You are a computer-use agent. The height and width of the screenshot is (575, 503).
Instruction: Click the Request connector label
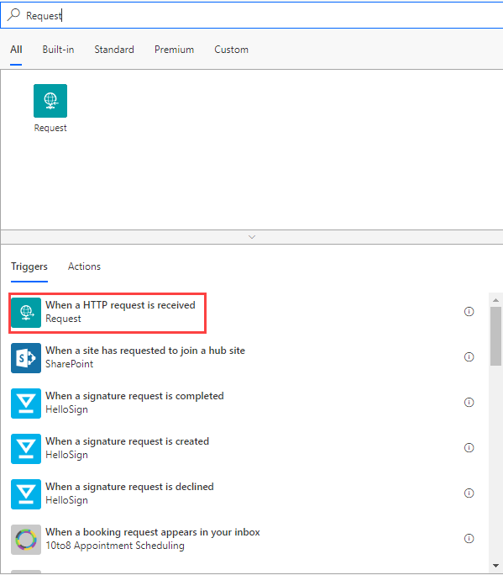click(x=50, y=128)
